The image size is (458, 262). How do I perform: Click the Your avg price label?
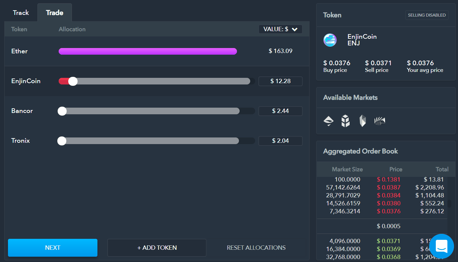[425, 70]
